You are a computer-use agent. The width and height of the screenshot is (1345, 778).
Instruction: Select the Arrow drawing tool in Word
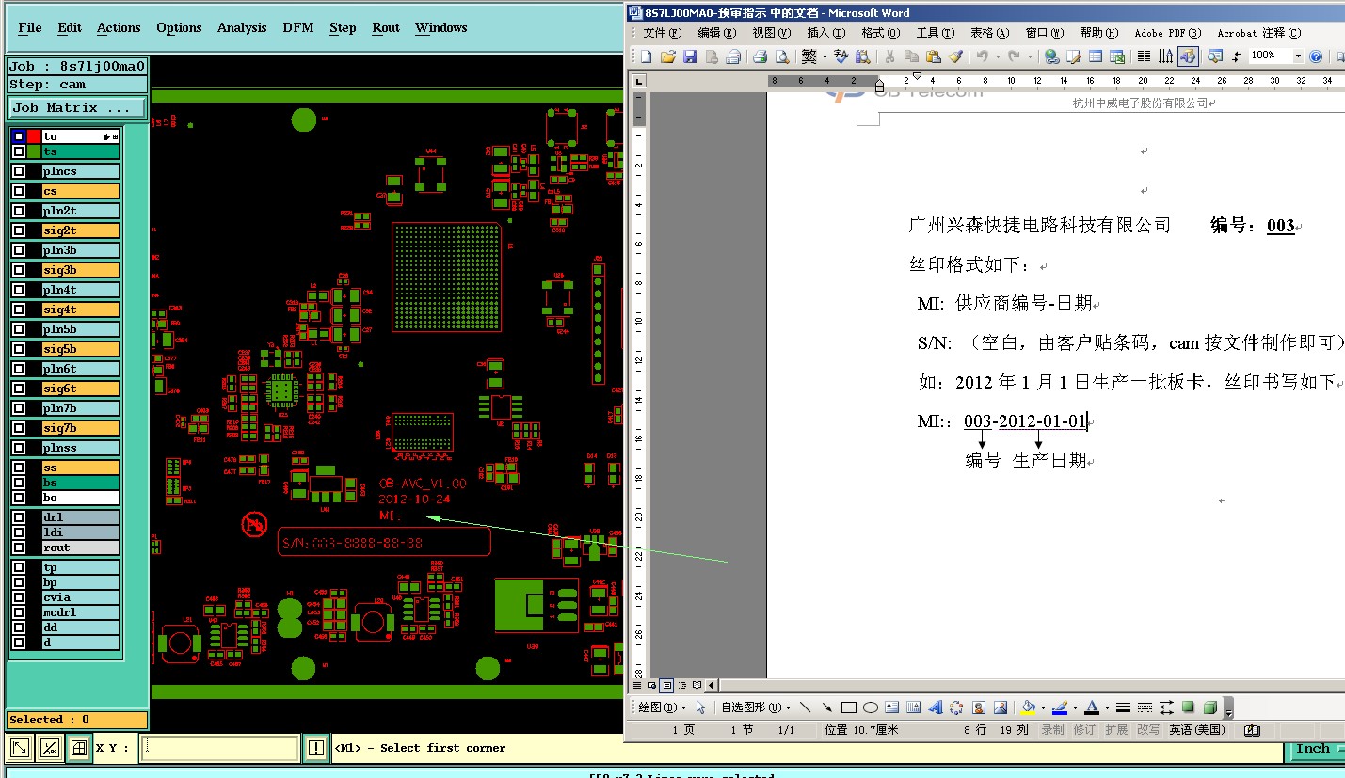(x=827, y=707)
